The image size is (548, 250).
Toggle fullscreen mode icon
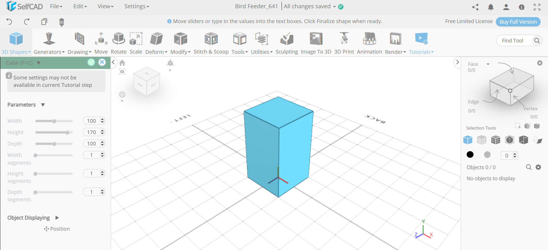click(x=537, y=7)
